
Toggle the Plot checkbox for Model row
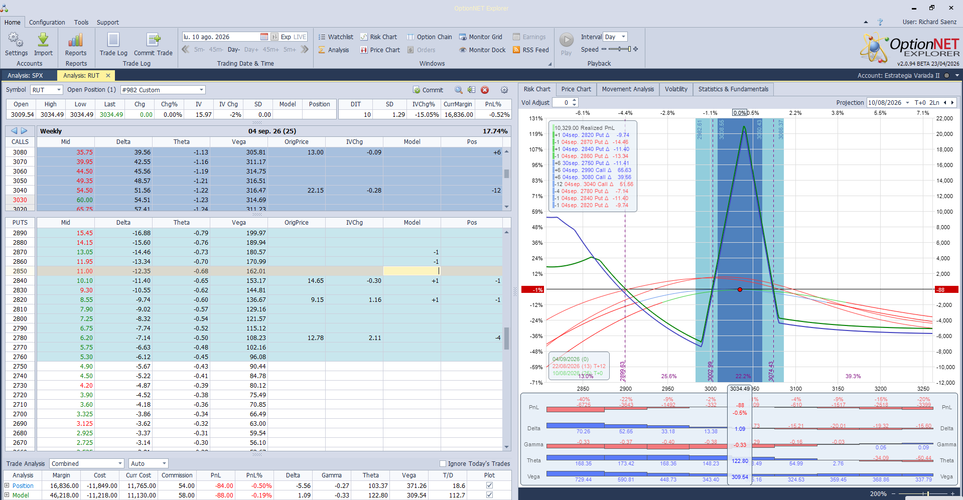pos(489,495)
